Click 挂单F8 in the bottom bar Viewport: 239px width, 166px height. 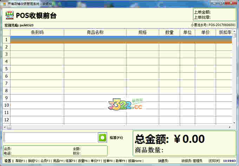click(108, 161)
